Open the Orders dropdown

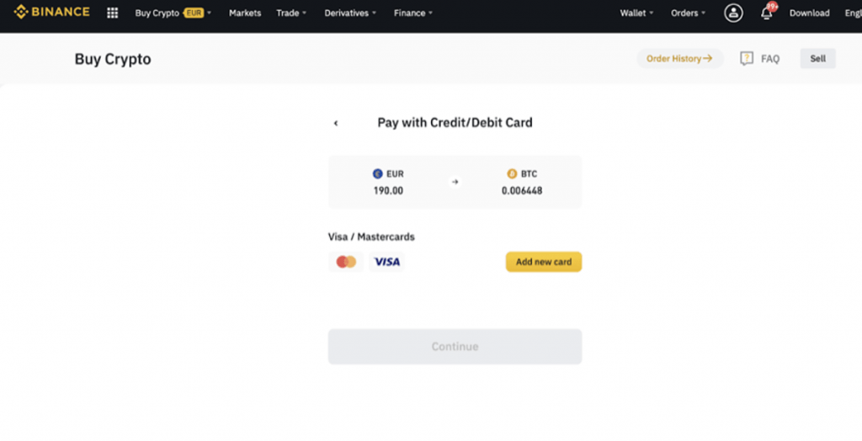coord(688,13)
